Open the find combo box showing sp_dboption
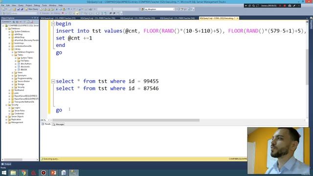The width and height of the screenshot is (313, 176). coord(160,9)
